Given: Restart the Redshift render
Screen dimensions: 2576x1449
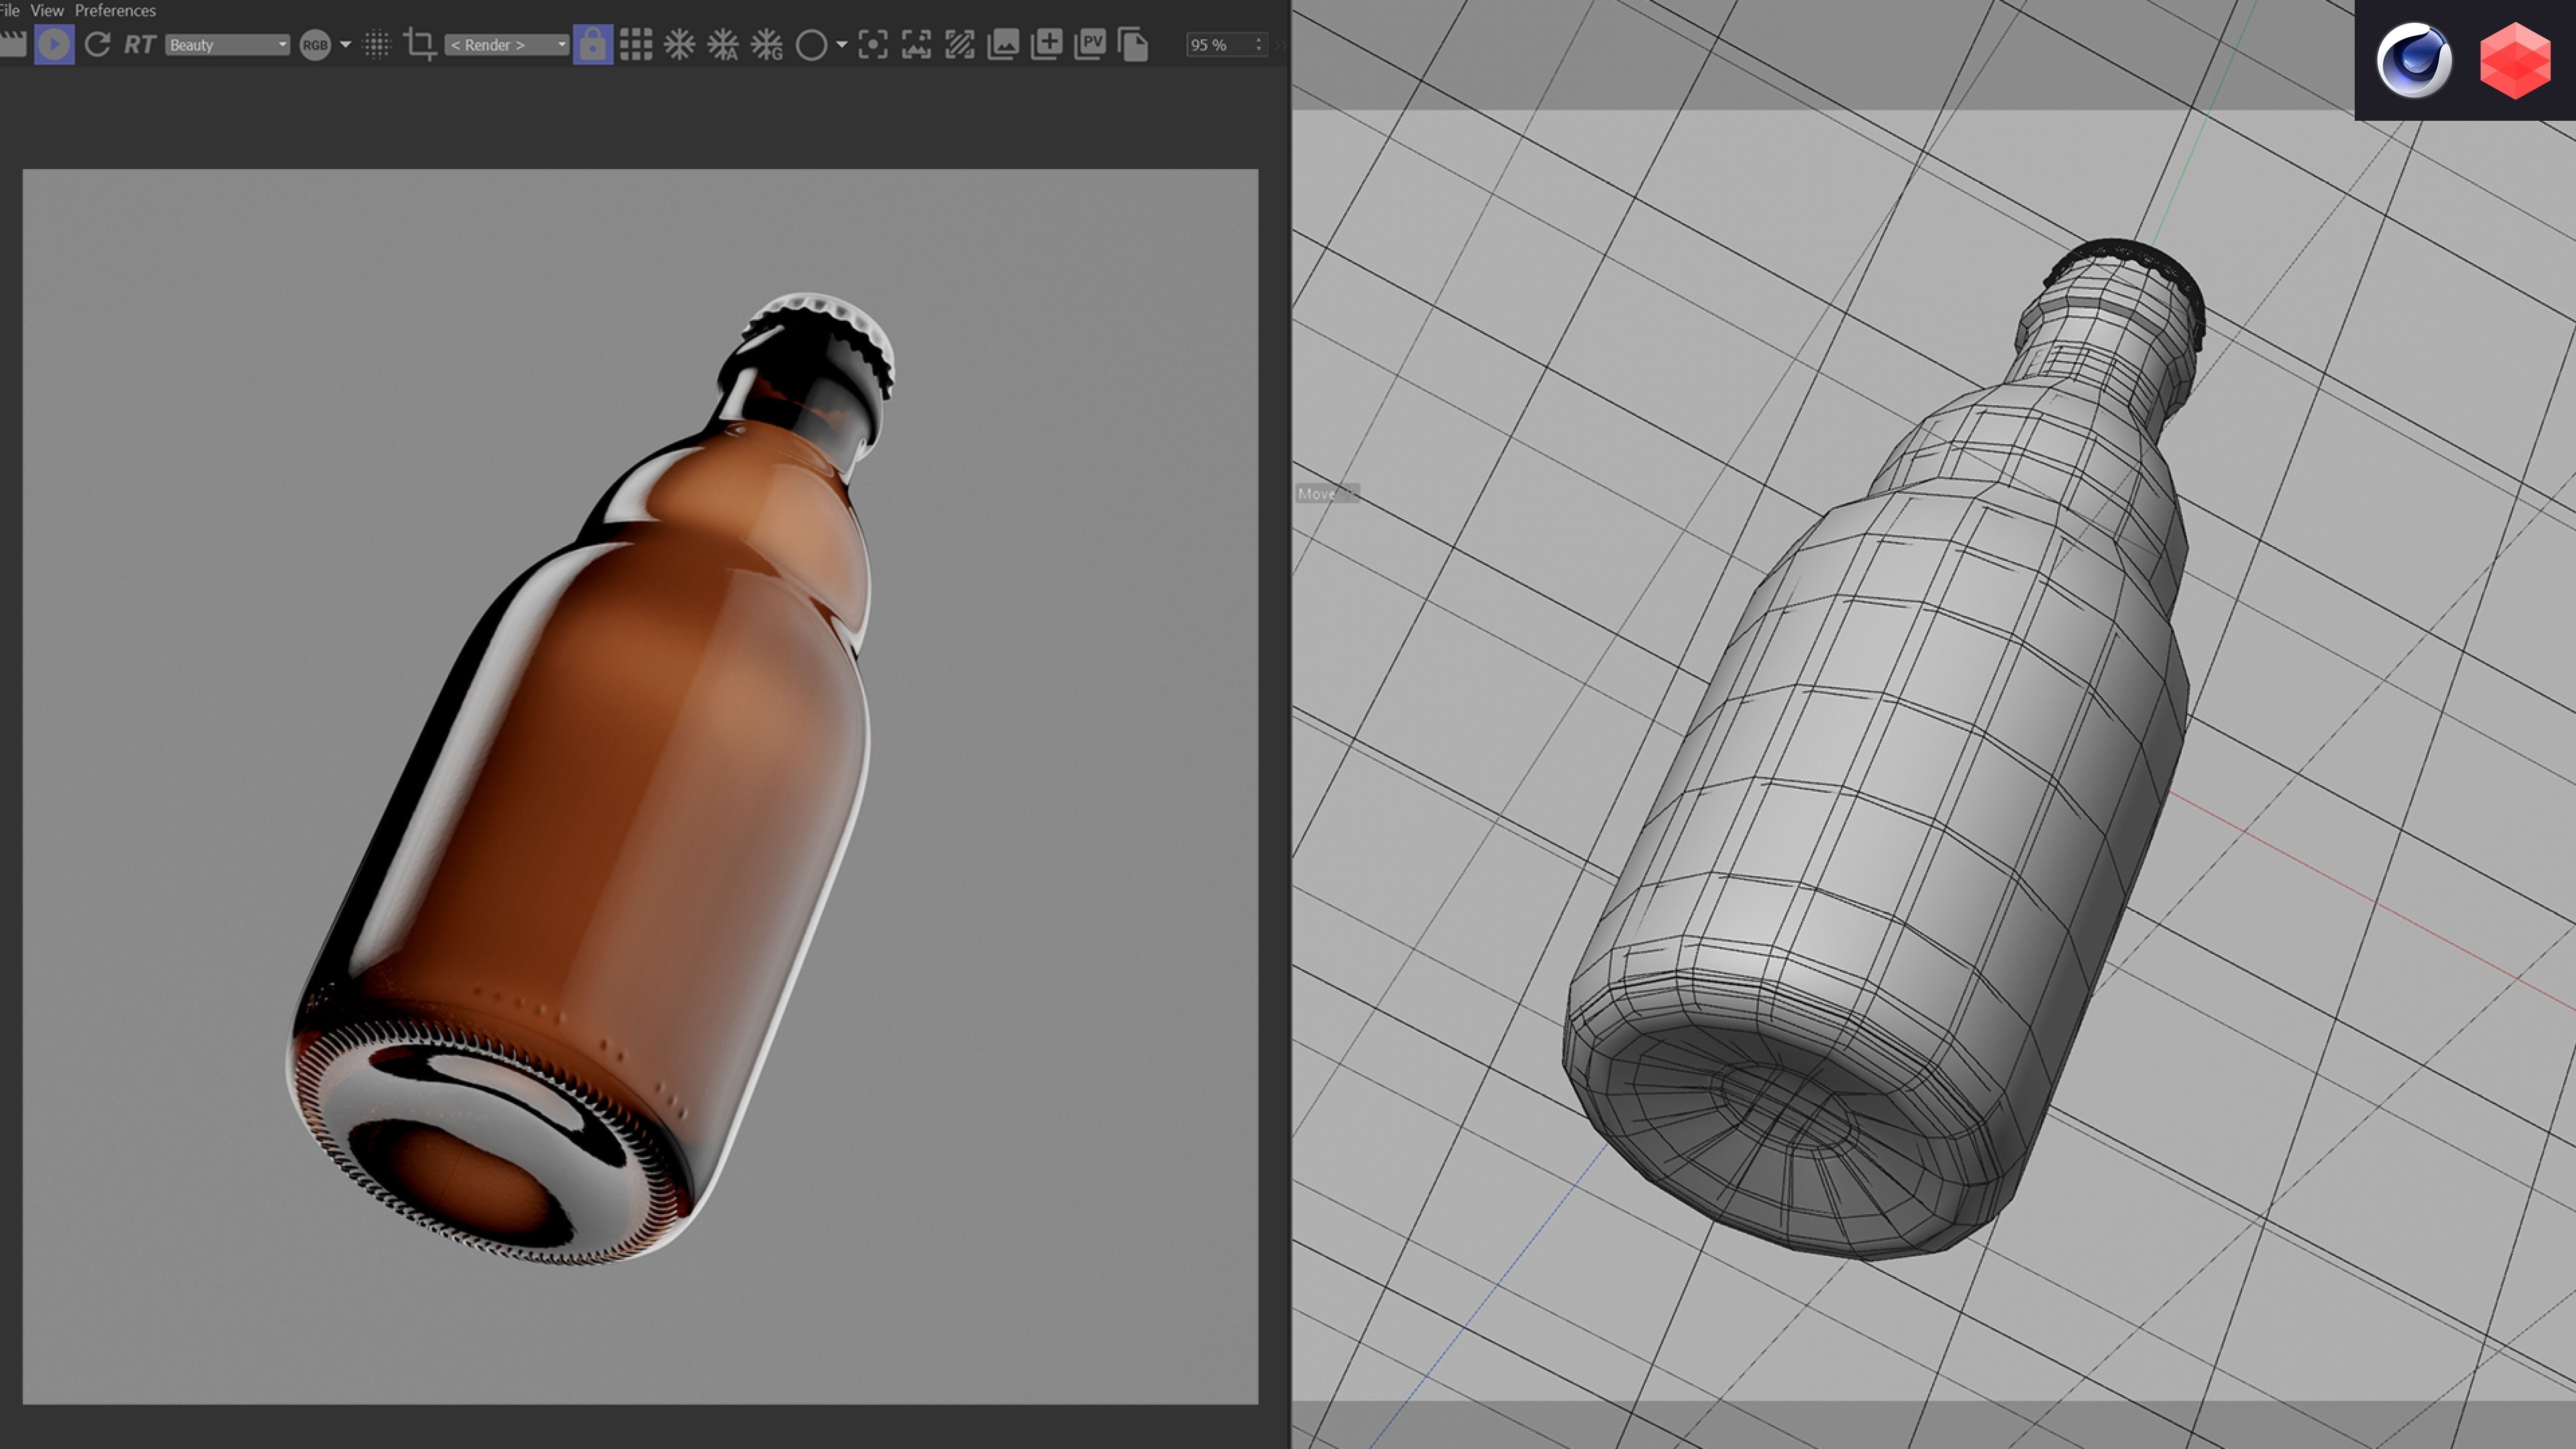Looking at the screenshot, I should (98, 44).
